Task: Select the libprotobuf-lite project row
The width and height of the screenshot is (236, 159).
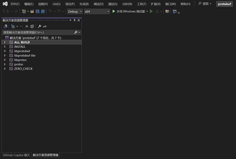Action: point(42,55)
